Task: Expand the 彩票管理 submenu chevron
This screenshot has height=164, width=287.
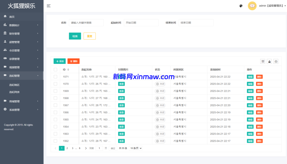Action: pos(38,59)
